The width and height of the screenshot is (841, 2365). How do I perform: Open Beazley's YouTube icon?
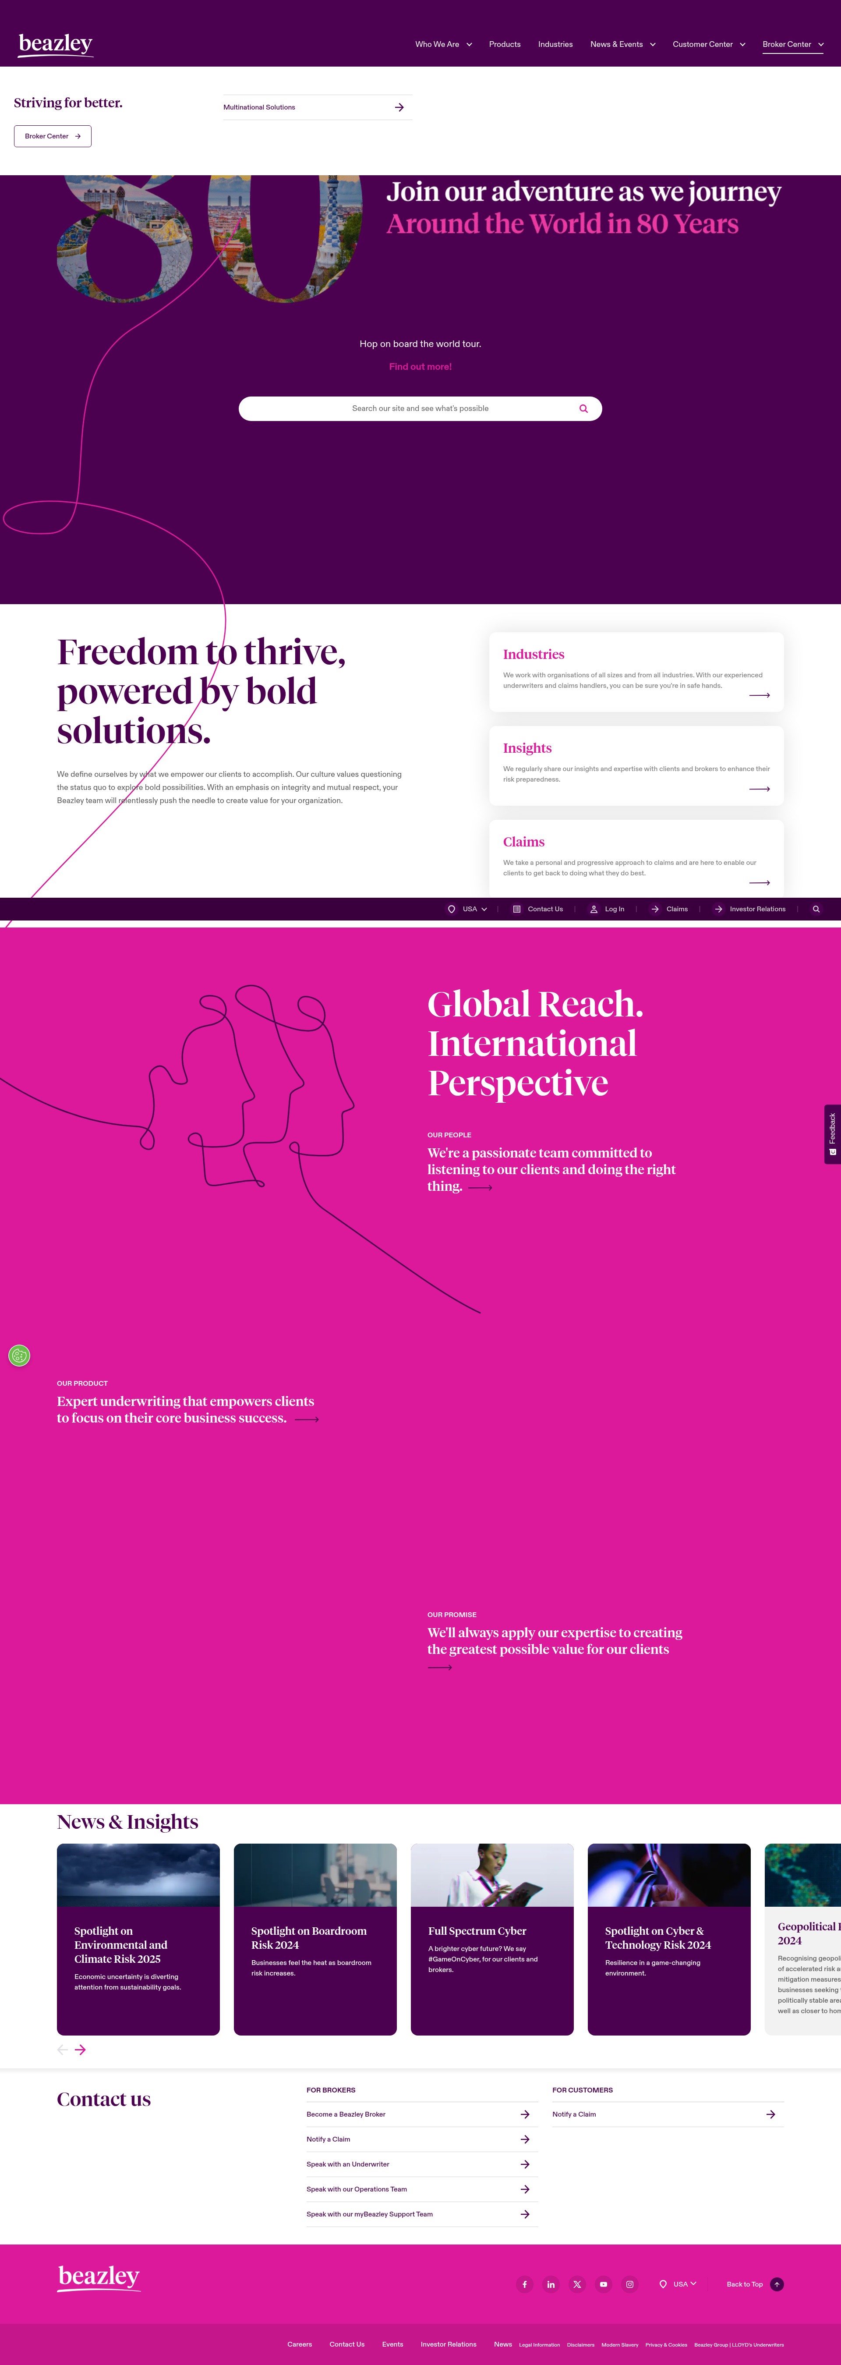point(603,2284)
